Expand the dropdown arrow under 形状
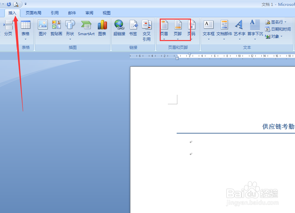Viewport: 295px width, 213px height. tap(70, 39)
